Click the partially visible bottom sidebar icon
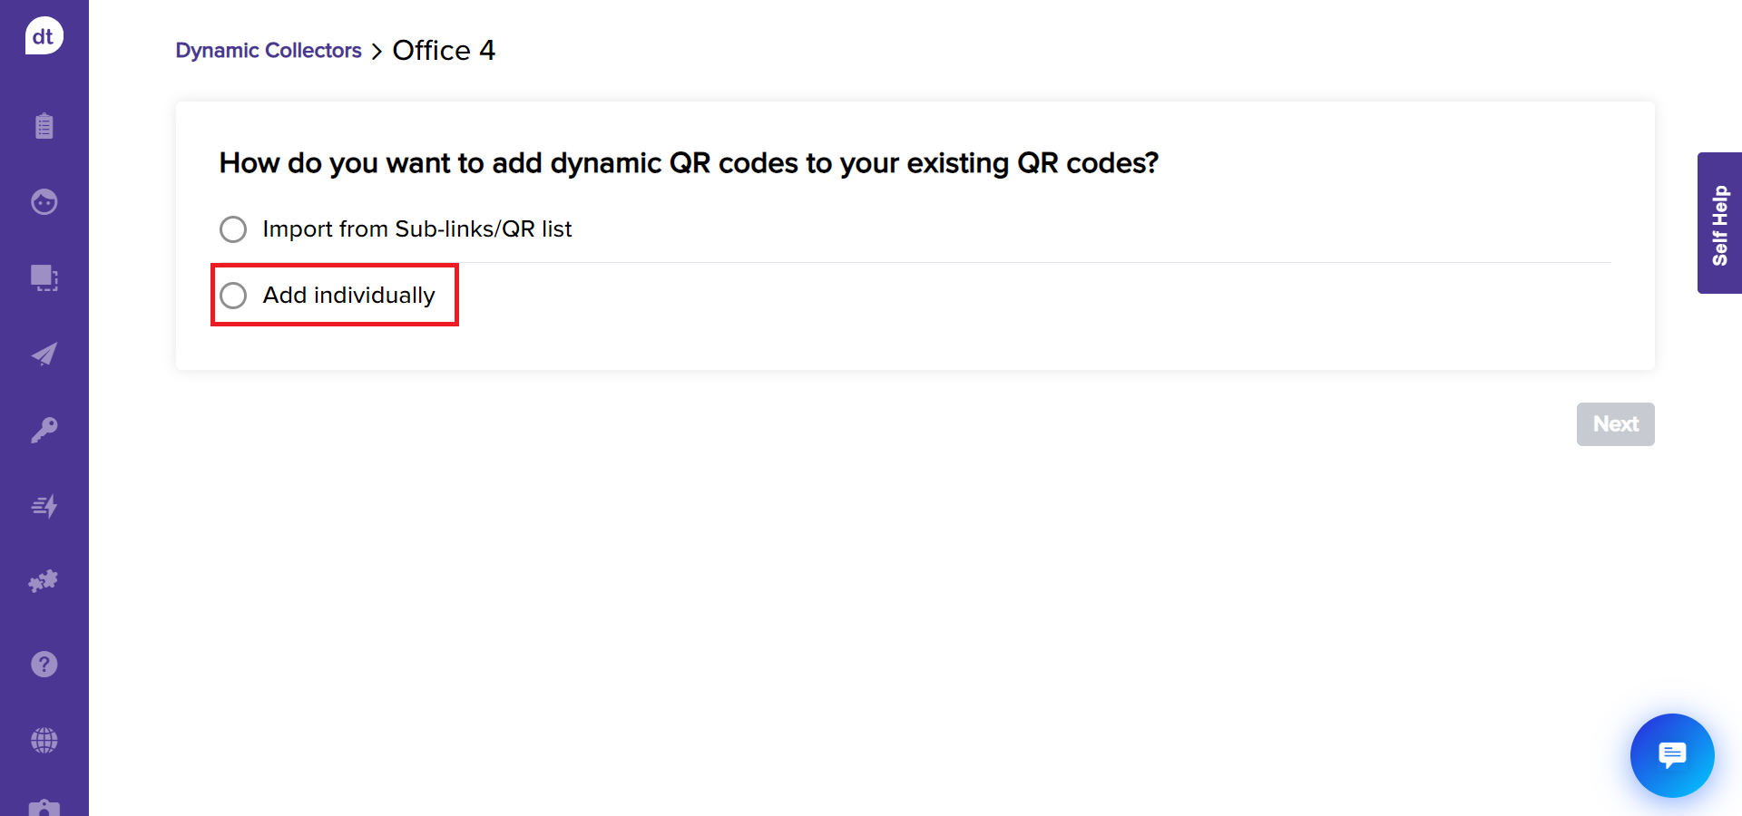1742x816 pixels. (44, 807)
